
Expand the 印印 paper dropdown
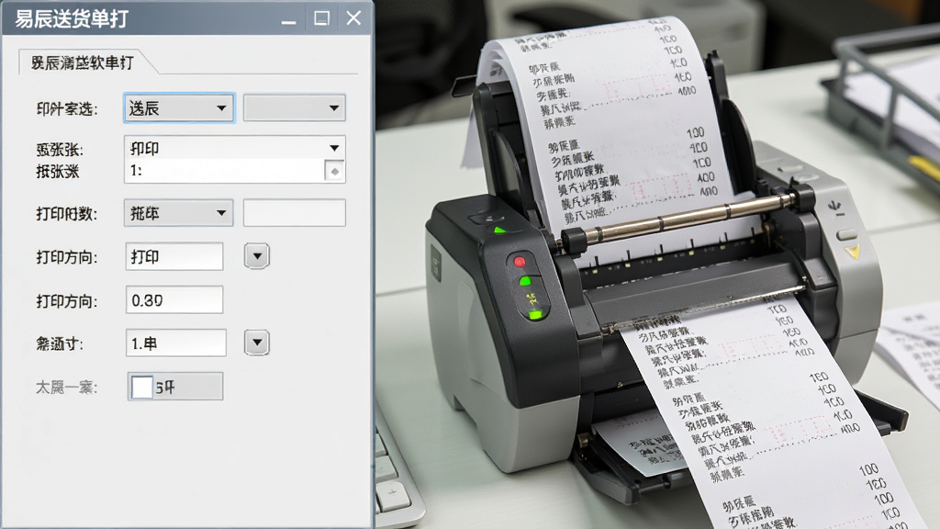coord(234,148)
